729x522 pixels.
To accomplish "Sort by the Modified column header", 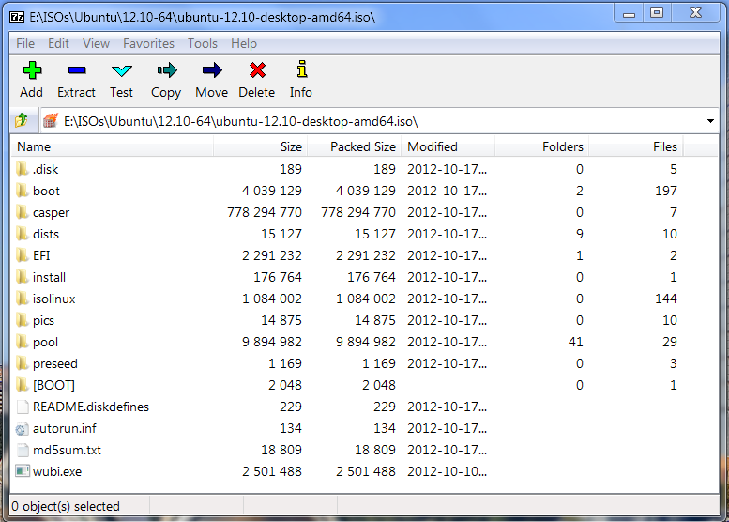I will pyautogui.click(x=448, y=146).
